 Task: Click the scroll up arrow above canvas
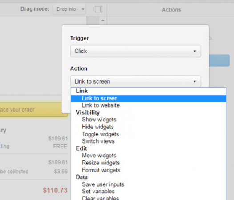(103, 20)
